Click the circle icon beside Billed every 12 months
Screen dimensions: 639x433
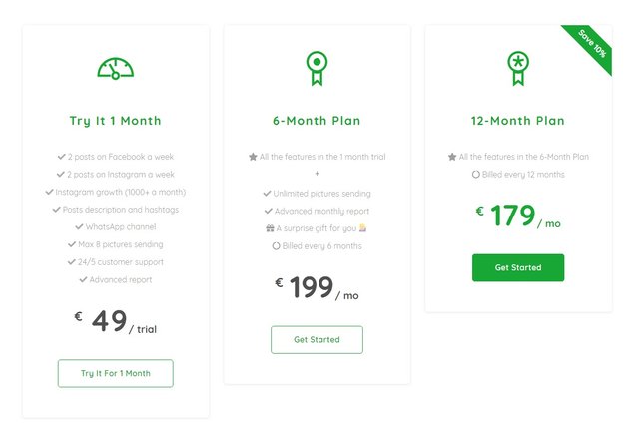(x=475, y=175)
